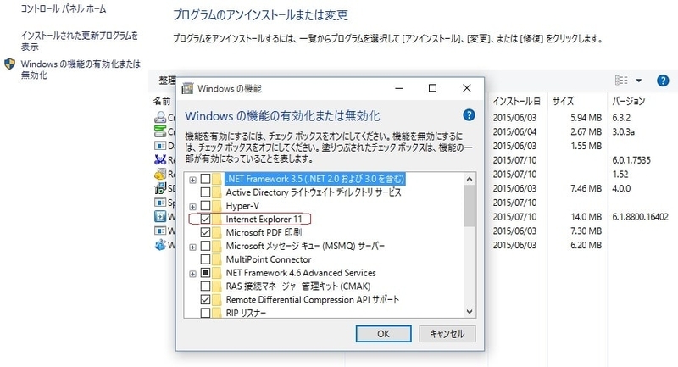The height and width of the screenshot is (367, 678).
Task: Click the scroll up arrow in features list
Action: 470,179
